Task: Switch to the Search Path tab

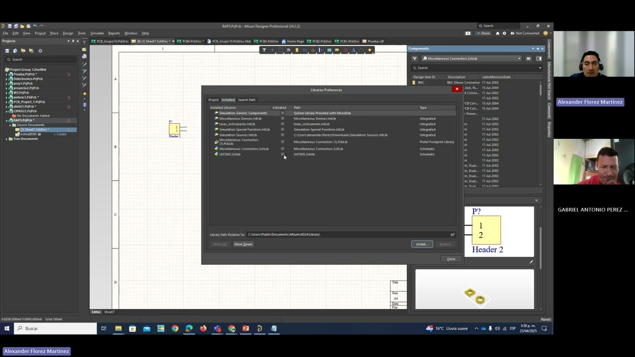Action: click(x=247, y=100)
